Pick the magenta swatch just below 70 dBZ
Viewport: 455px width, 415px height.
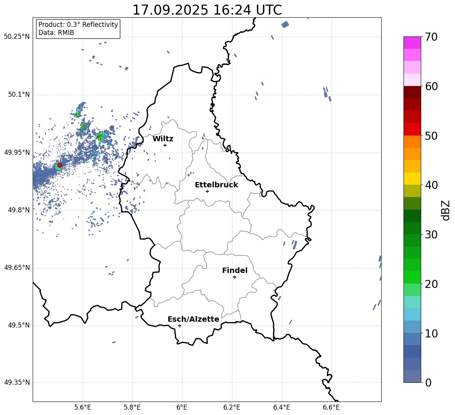point(412,43)
